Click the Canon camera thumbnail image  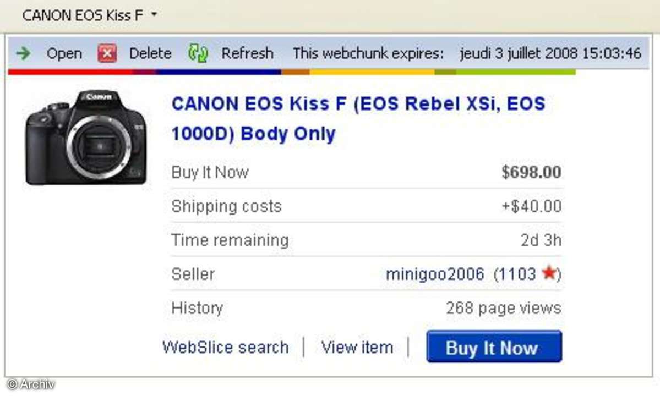[86, 137]
